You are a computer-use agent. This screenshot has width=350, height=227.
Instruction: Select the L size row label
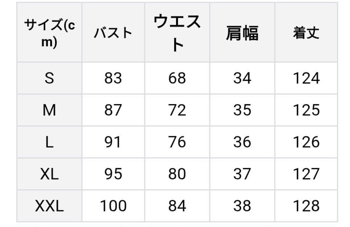click(49, 142)
